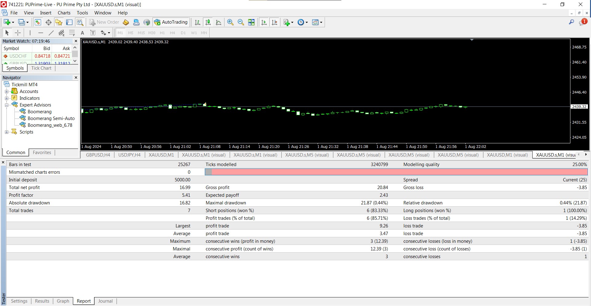Toggle the Market Watch window icon

click(x=38, y=22)
